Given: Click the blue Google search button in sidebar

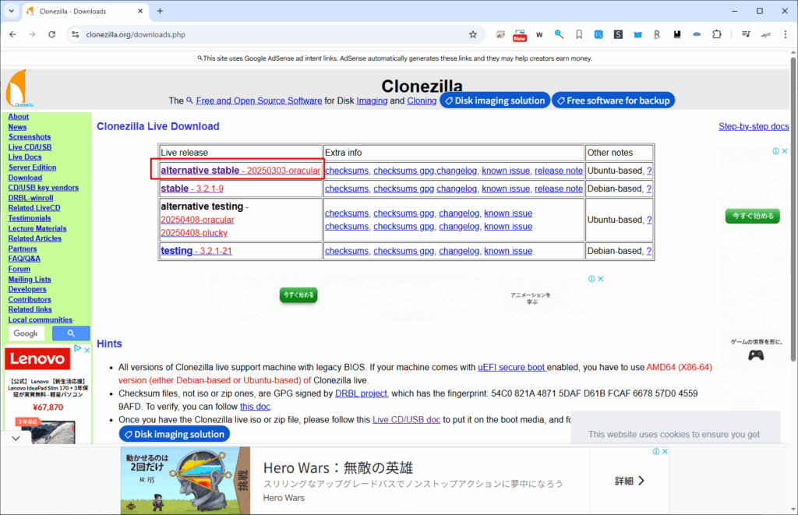Looking at the screenshot, I should tap(71, 333).
